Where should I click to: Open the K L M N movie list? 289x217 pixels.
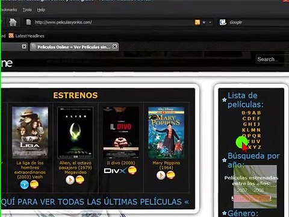click(x=251, y=130)
